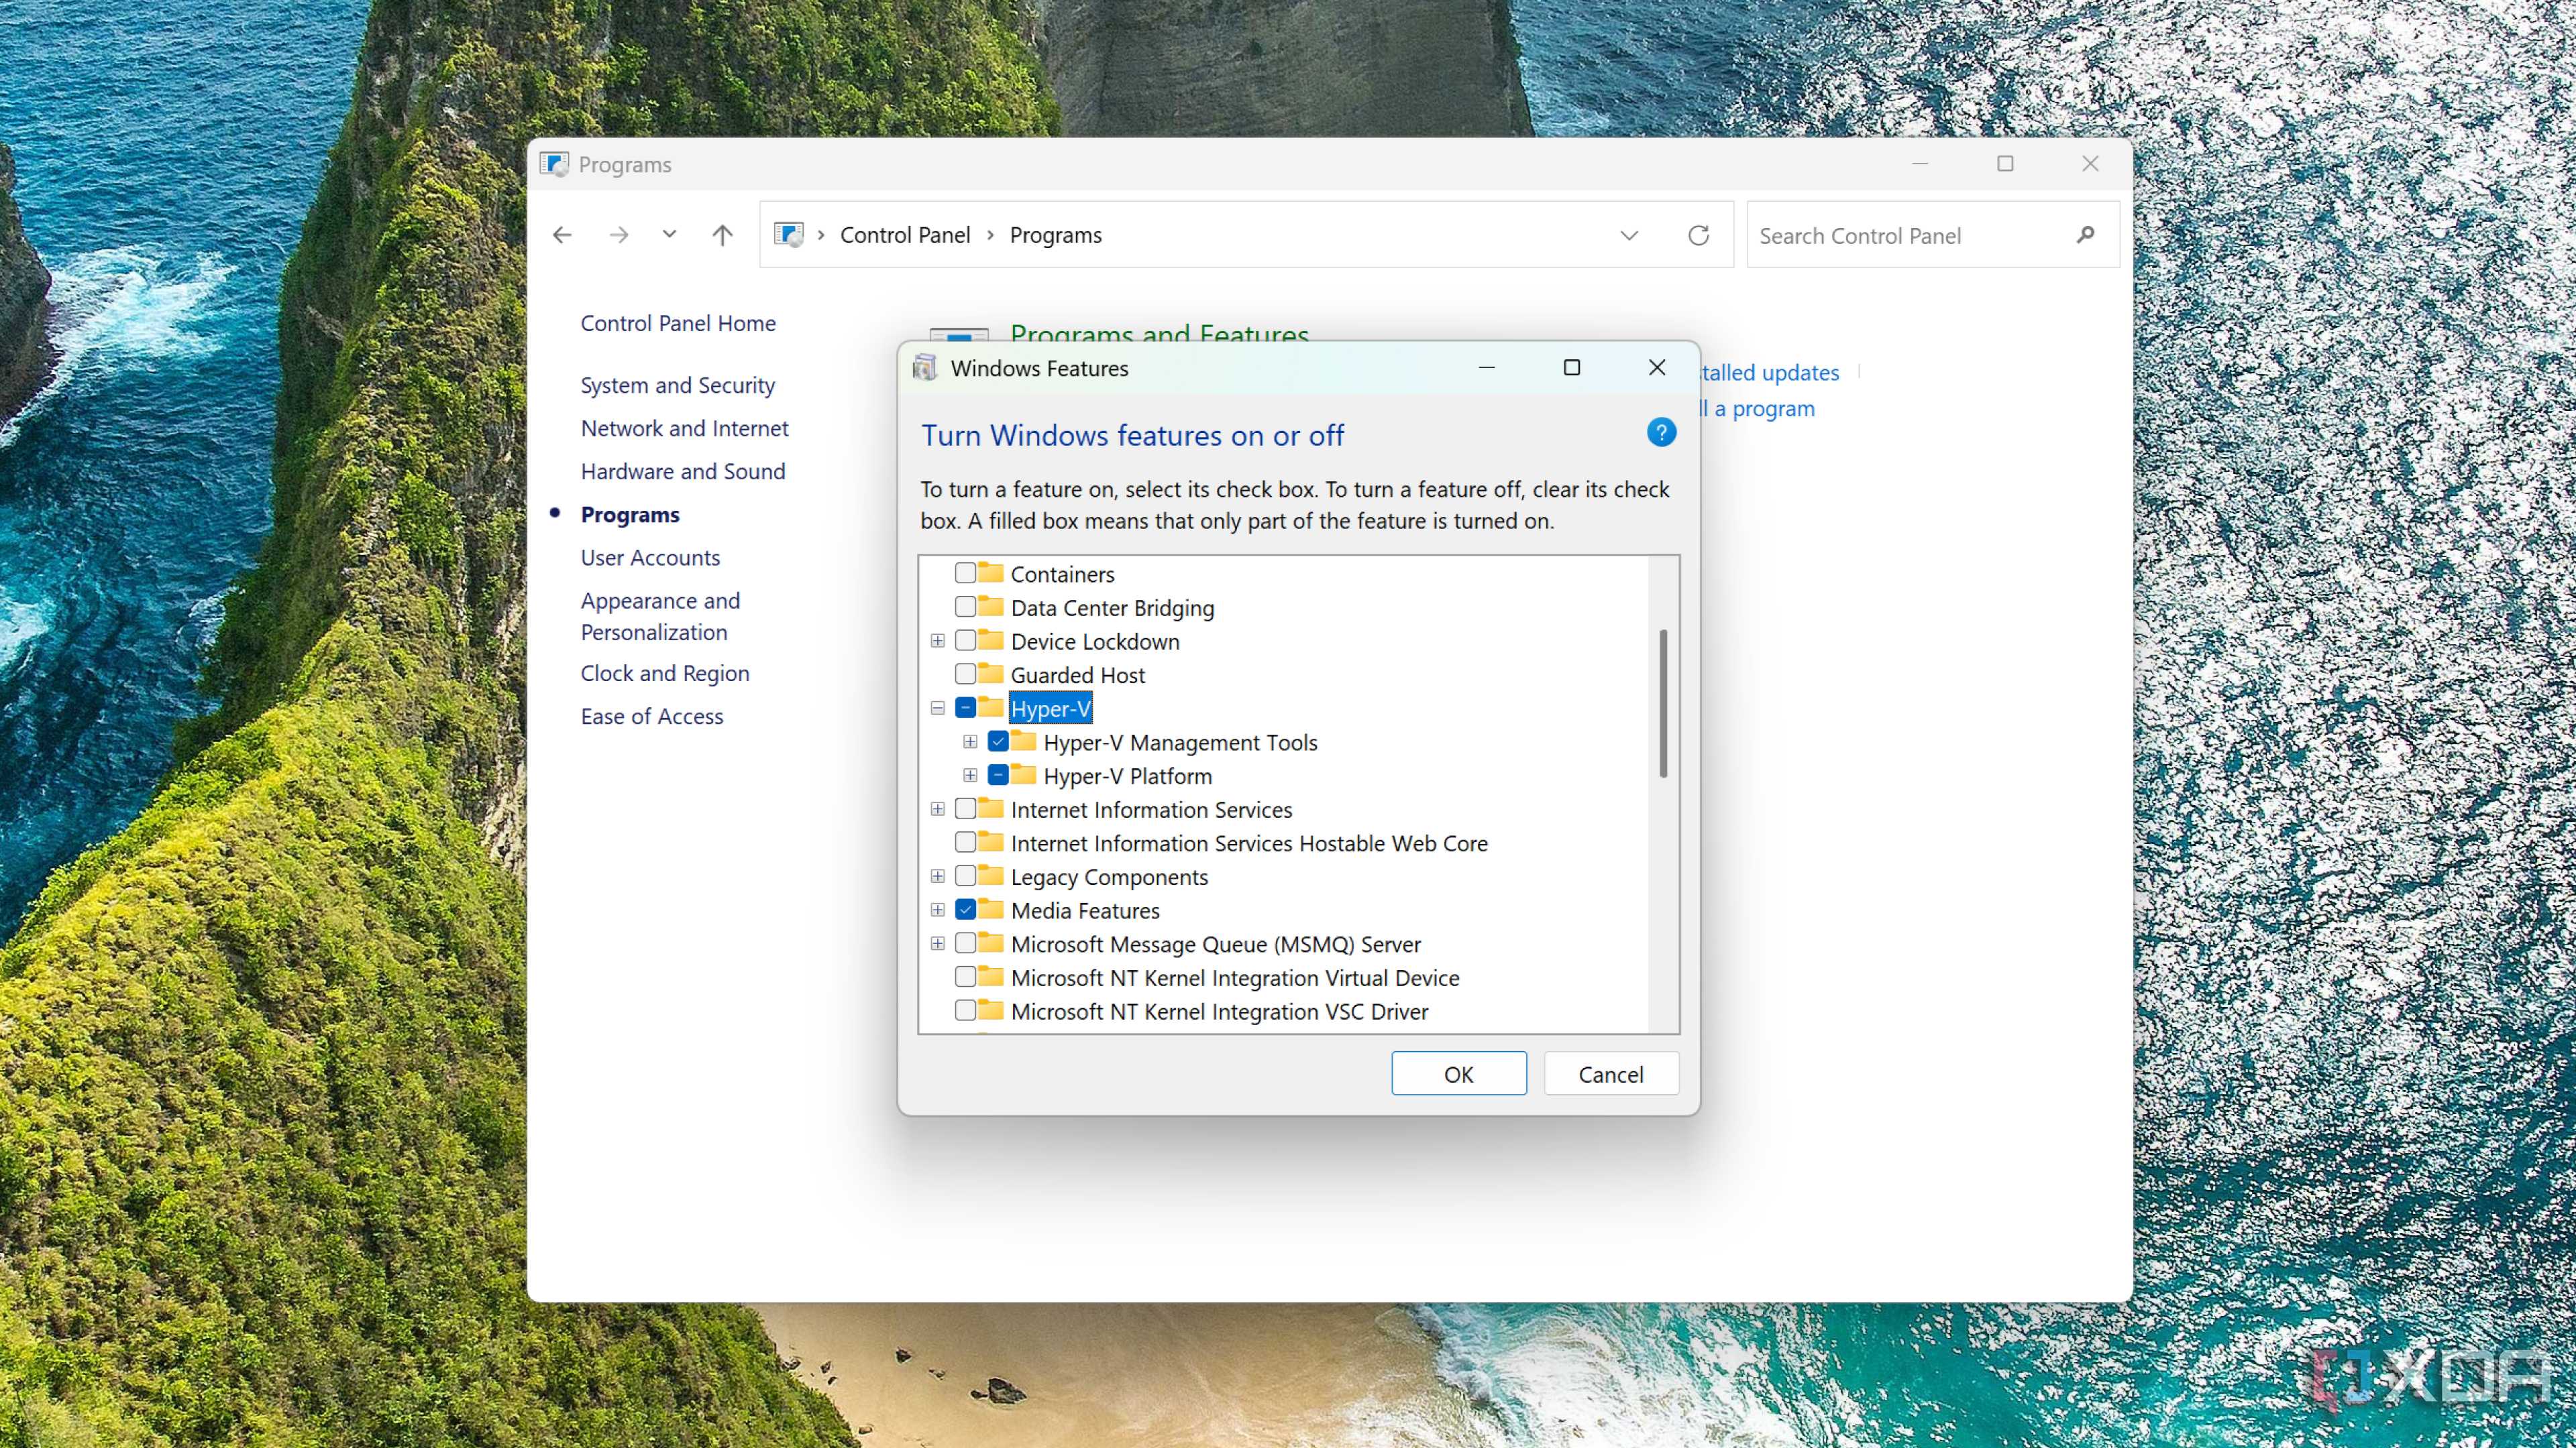
Task: Click the features list scrollbar thumb
Action: click(x=1663, y=703)
